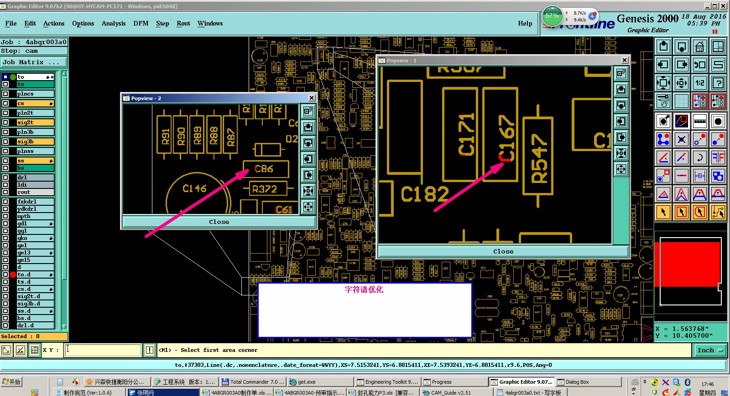This screenshot has height=396, width=730.
Task: Open the Analysis menu
Action: [x=114, y=23]
